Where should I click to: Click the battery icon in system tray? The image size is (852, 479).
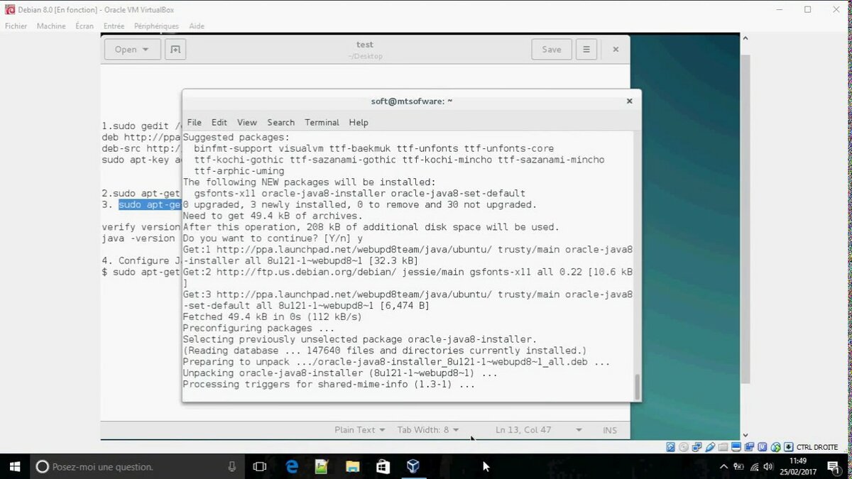coord(738,467)
